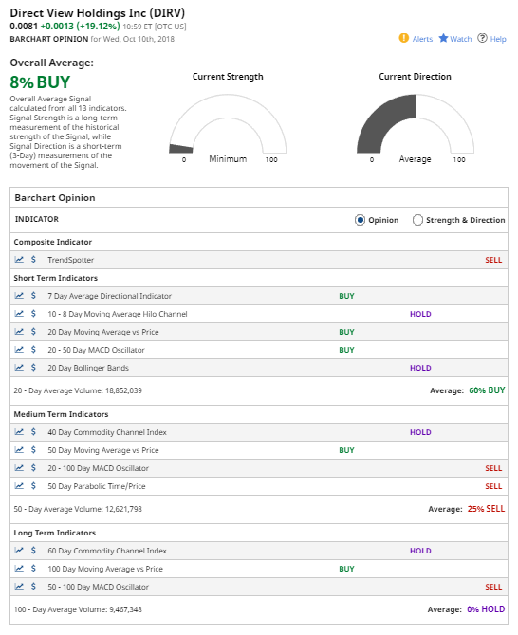This screenshot has height=635, width=518.
Task: Open chart for 20 - 50 Day MACD Oscillator
Action: pos(19,350)
